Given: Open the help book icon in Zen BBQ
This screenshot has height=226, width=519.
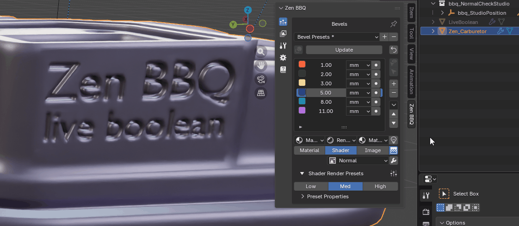Looking at the screenshot, I should coord(283,70).
